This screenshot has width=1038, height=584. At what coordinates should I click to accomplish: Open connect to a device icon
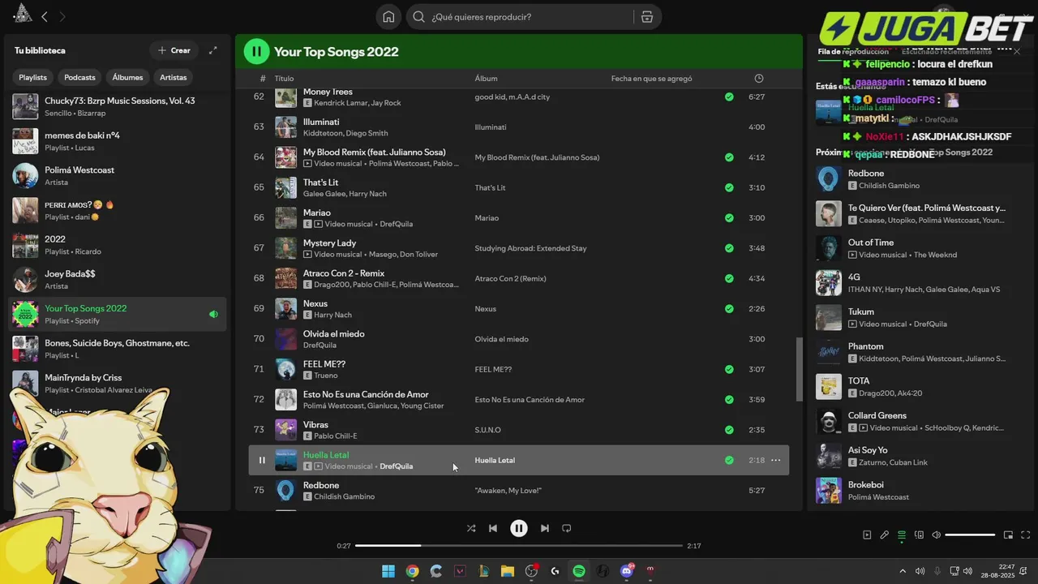[919, 535]
